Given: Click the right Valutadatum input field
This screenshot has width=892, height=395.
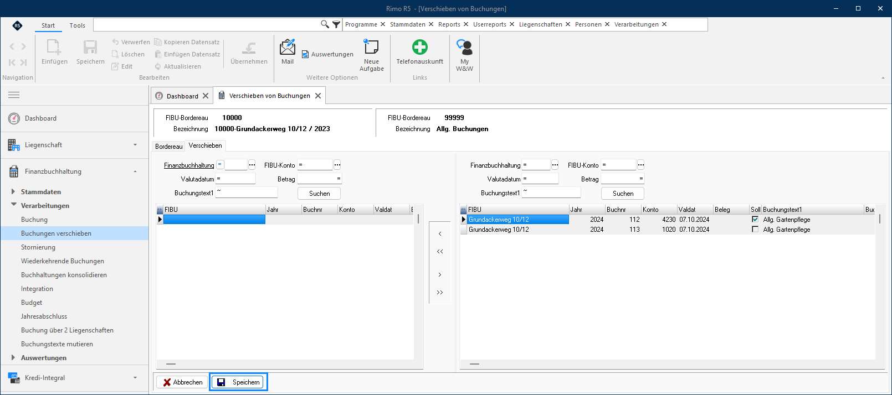Looking at the screenshot, I should [540, 179].
